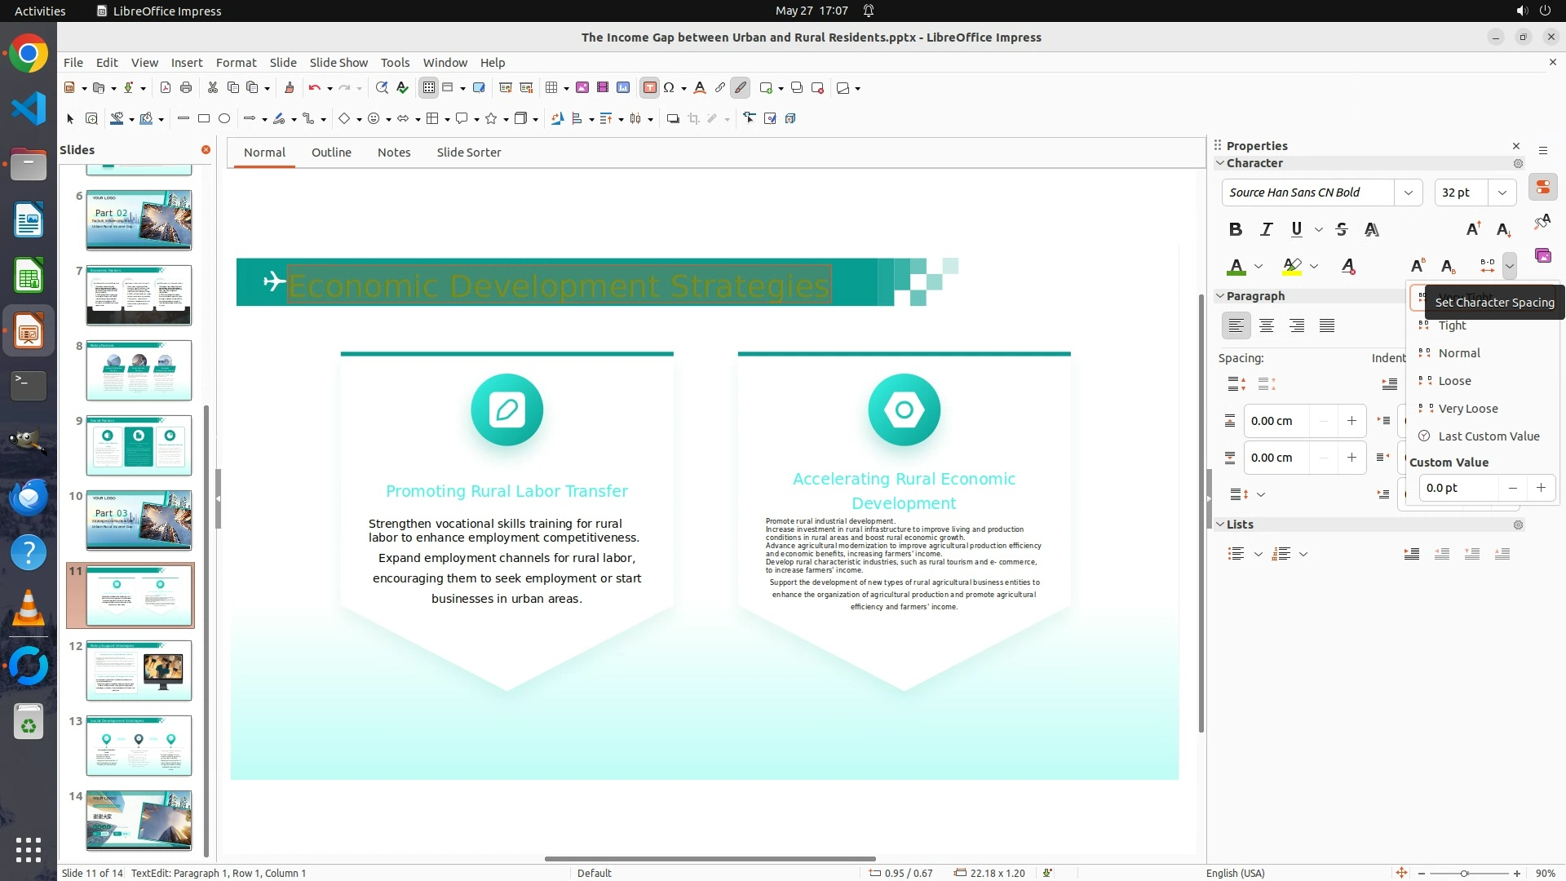Click the Increase Font Size icon
The image size is (1566, 881).
pos(1473,229)
